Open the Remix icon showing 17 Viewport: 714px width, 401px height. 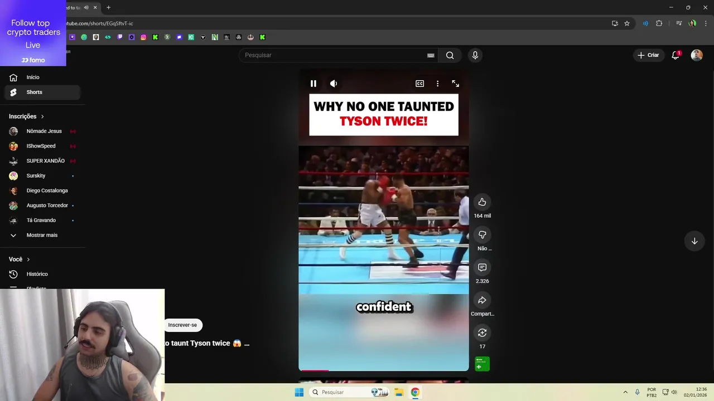[483, 332]
